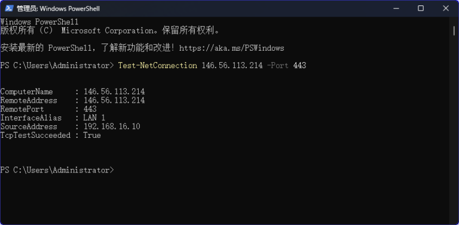Viewport: 459px width, 225px height.
Task: Click the vertical scrollbar thumb
Action: [454, 30]
